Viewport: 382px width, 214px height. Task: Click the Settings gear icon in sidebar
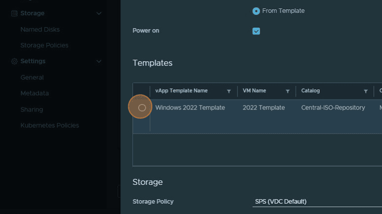tap(14, 61)
